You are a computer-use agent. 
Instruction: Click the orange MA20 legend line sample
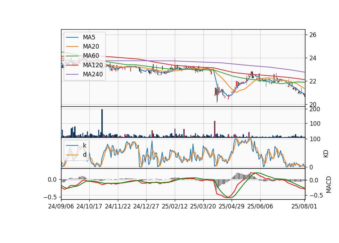pos(72,46)
